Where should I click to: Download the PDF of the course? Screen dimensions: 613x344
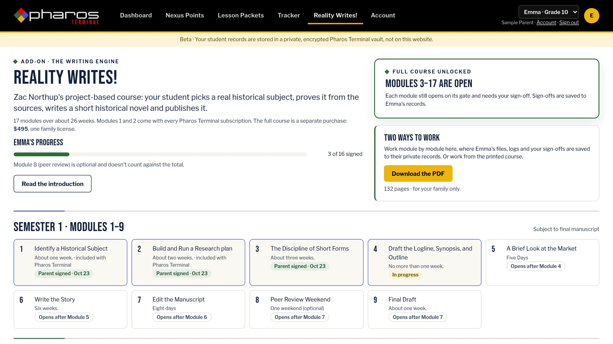click(418, 174)
